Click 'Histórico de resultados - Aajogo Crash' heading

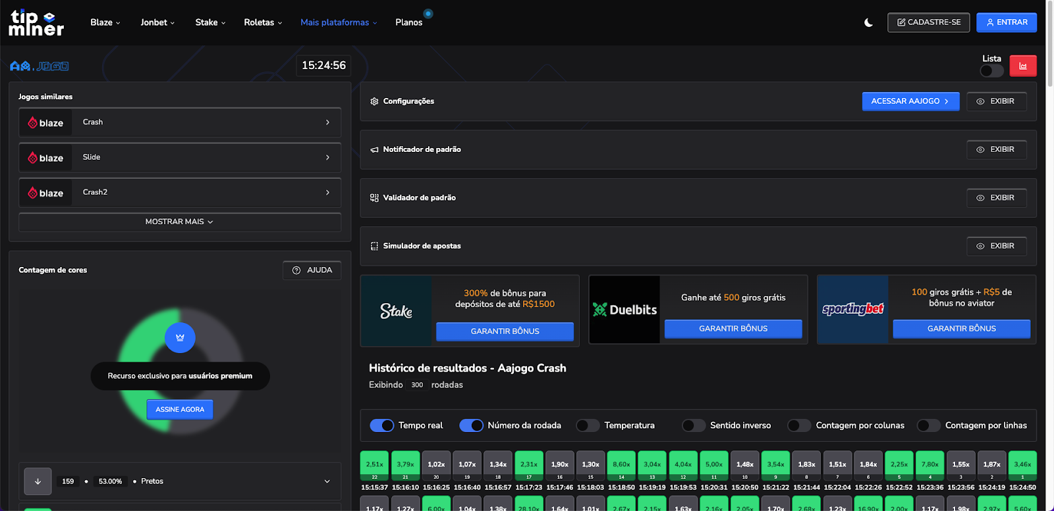click(x=468, y=368)
